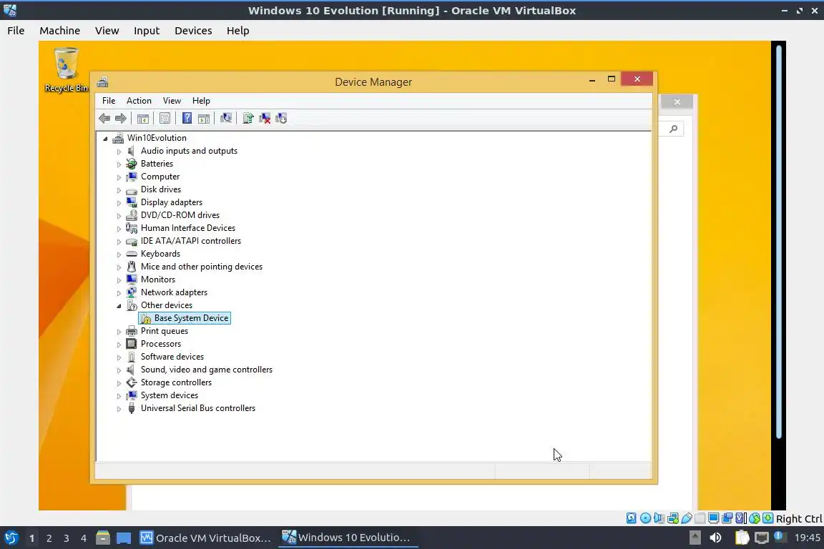Click the single-monitor display indicator in VirtualBox status bar

(714, 518)
